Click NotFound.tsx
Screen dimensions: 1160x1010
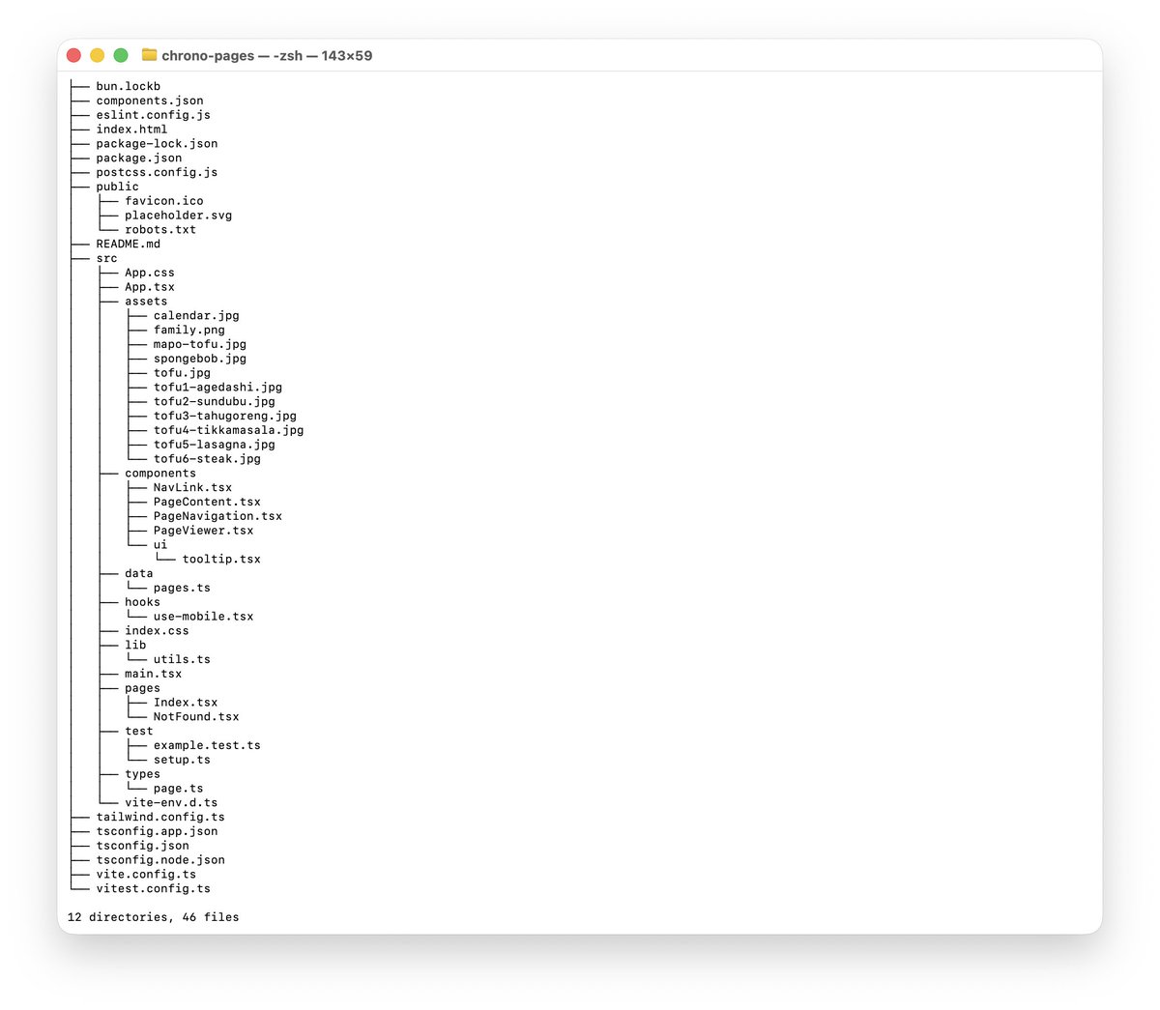coord(196,717)
